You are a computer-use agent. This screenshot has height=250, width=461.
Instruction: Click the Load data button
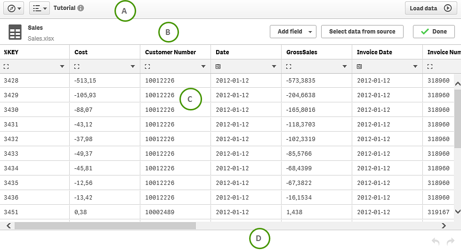point(430,8)
